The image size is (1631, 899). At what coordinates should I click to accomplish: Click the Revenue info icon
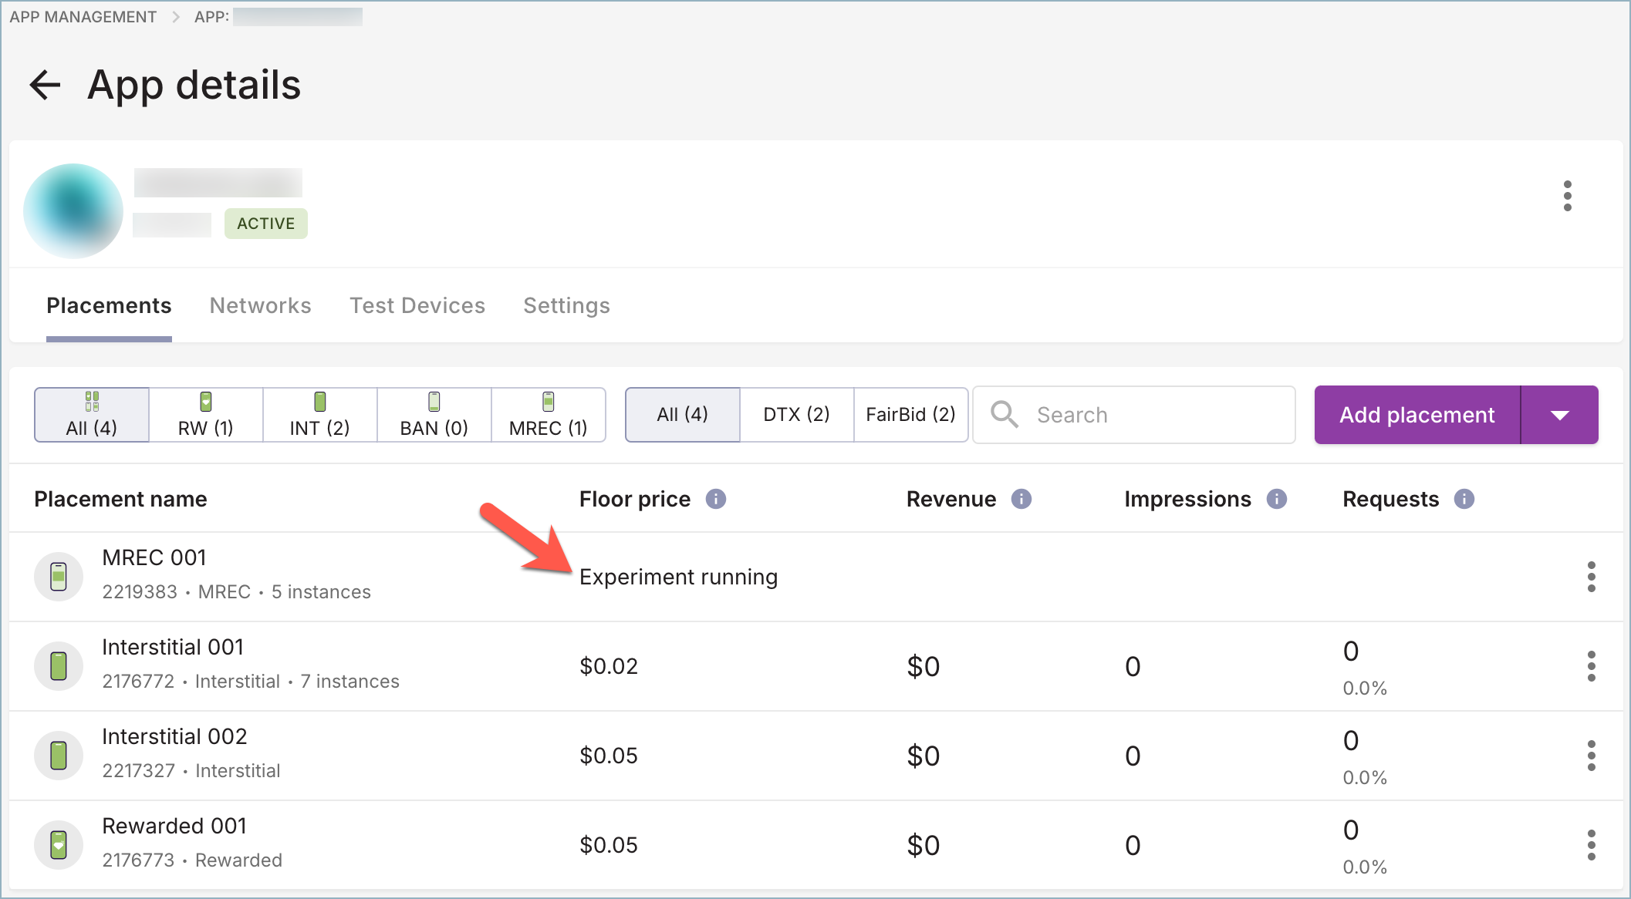[1021, 499]
